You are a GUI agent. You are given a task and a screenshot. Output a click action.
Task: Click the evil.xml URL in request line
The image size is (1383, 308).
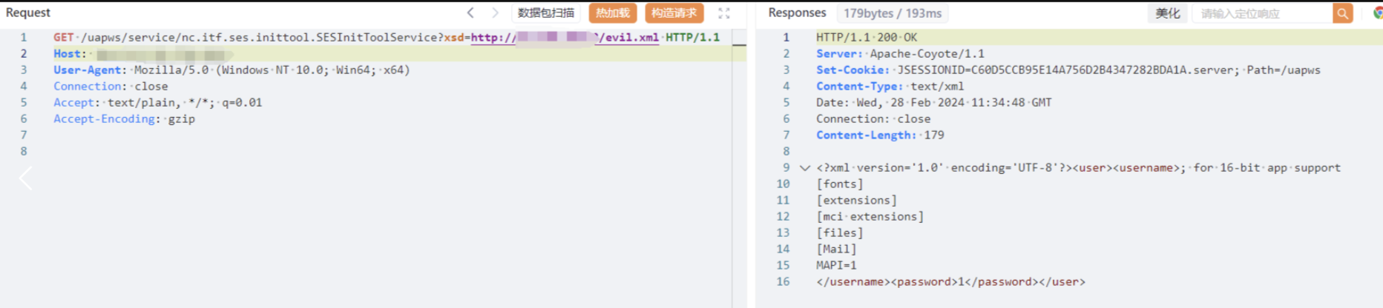[x=565, y=37]
